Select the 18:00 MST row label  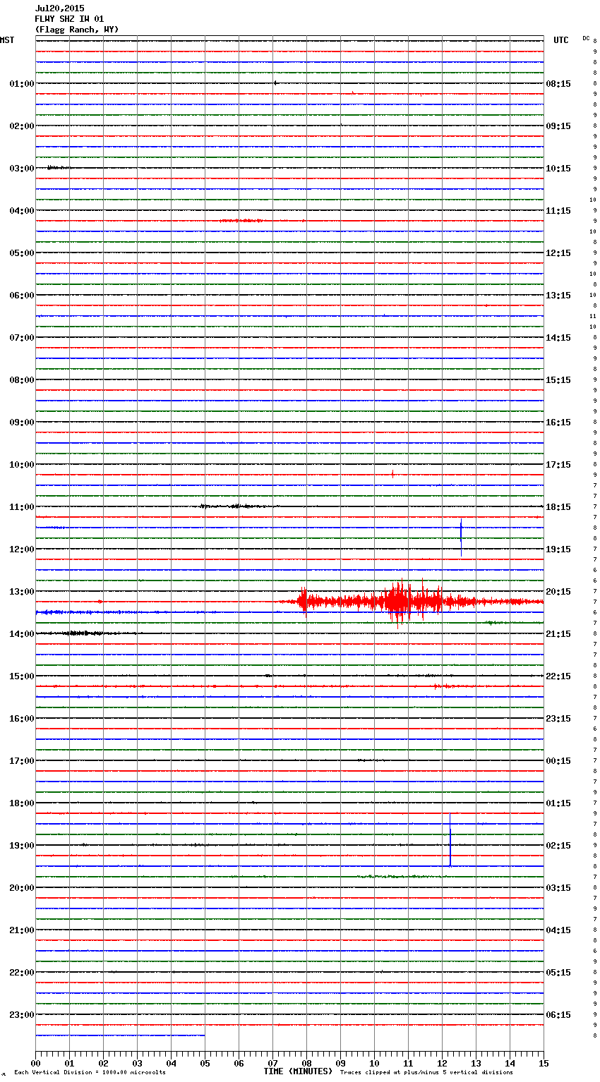point(22,803)
